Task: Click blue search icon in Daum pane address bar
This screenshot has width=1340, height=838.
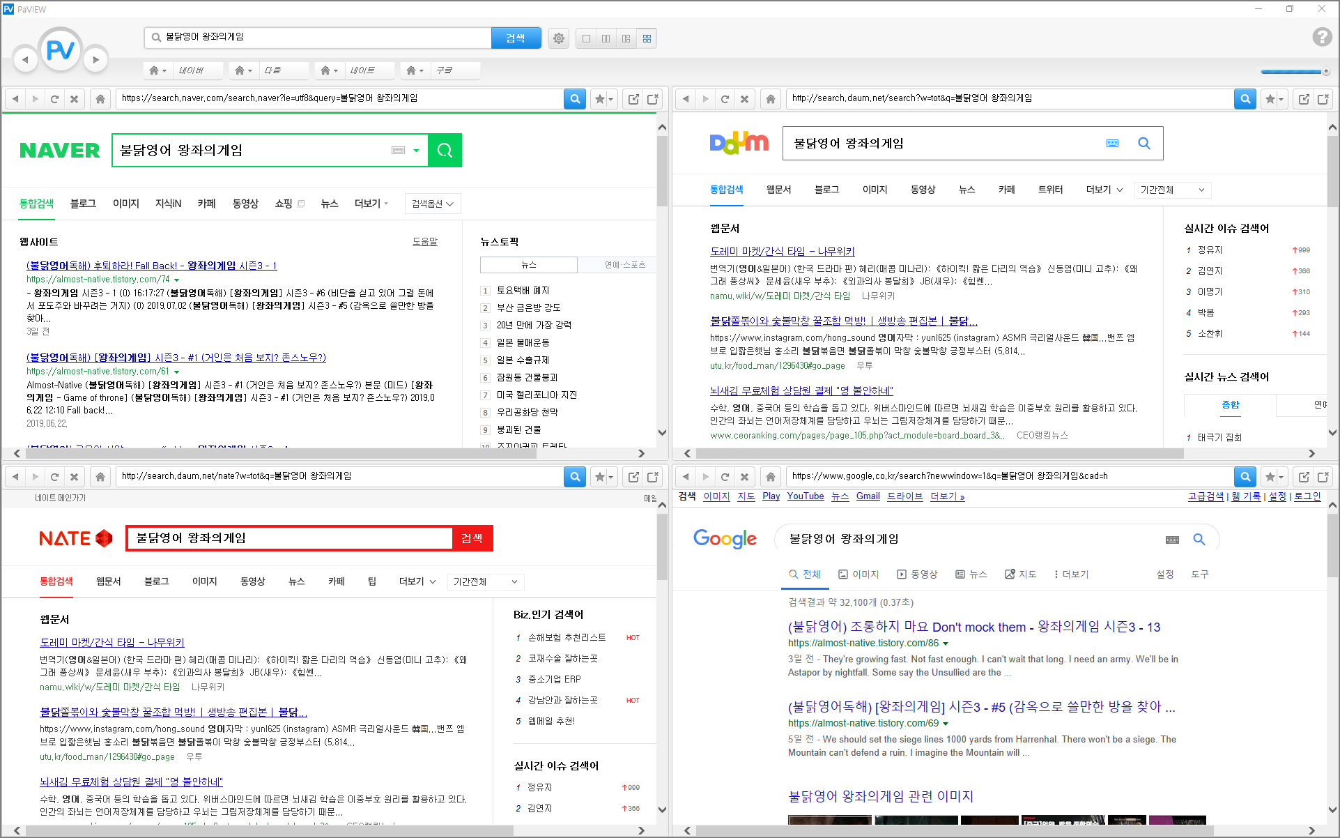Action: [x=1245, y=99]
